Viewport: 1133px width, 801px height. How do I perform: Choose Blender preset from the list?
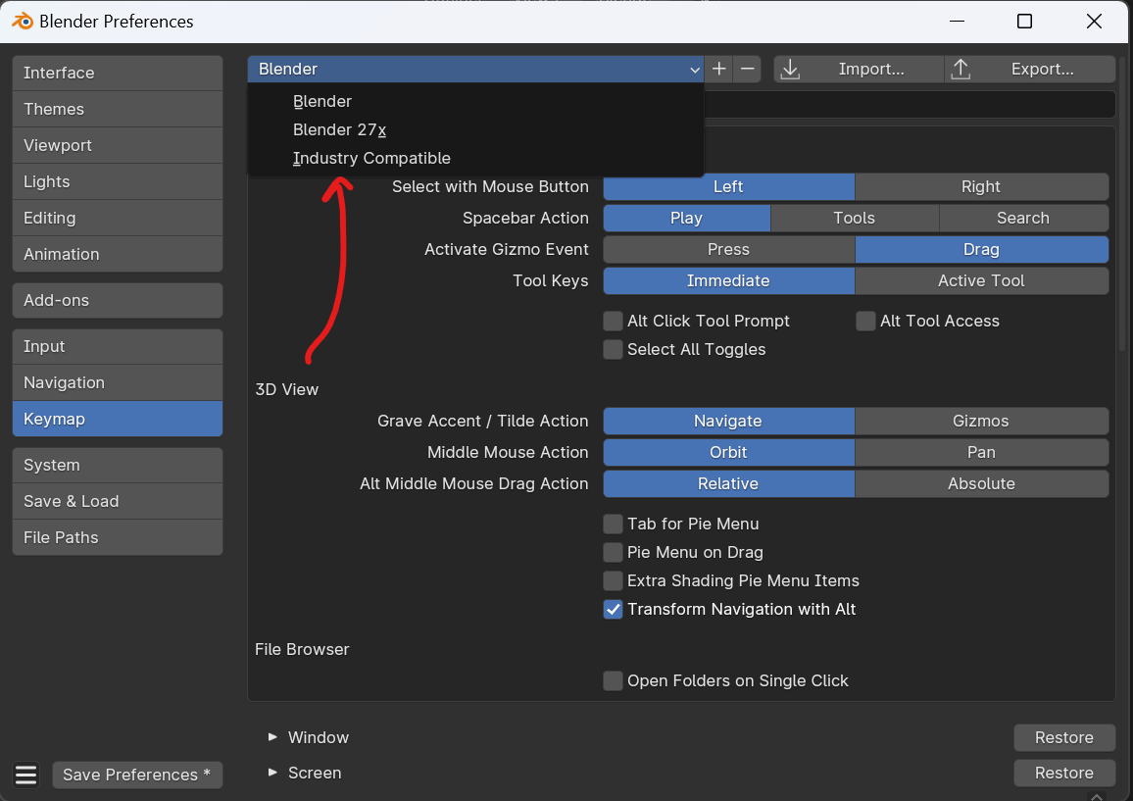pyautogui.click(x=475, y=101)
